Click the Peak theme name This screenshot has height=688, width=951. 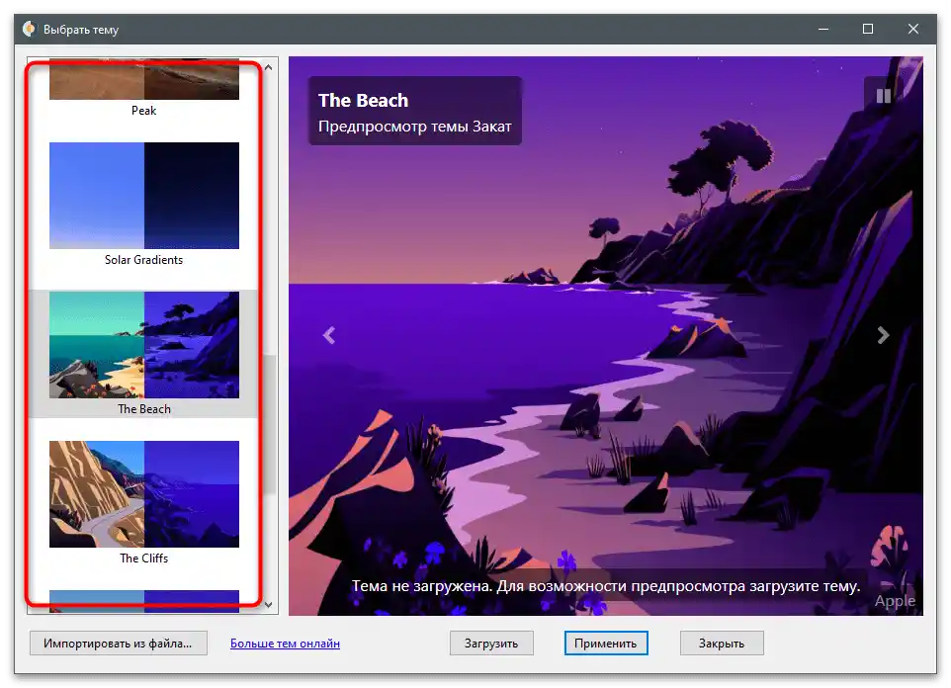pos(143,111)
